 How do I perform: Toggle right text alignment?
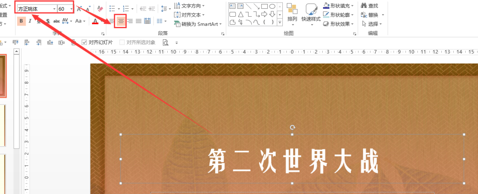pyautogui.click(x=130, y=21)
